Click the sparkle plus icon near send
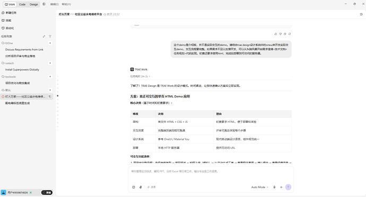This screenshot has height=197, width=366. [x=281, y=187]
